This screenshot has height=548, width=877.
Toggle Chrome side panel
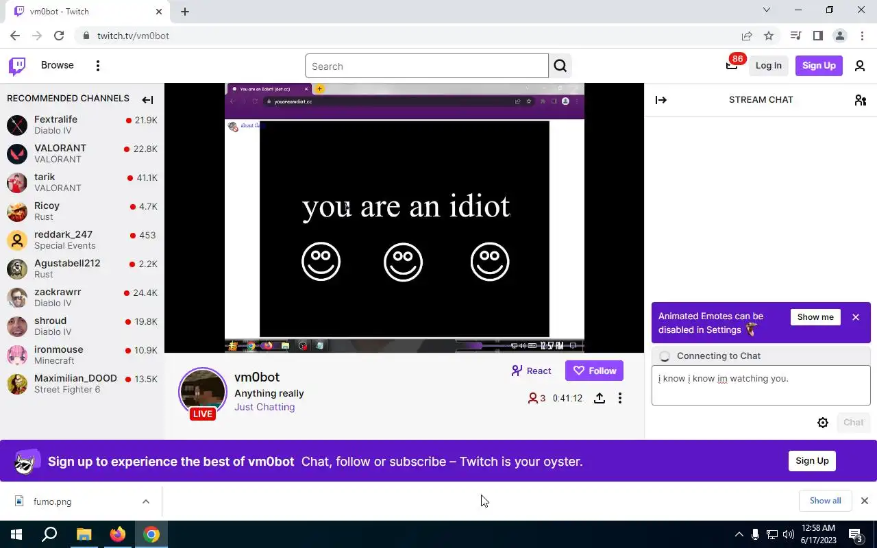coord(817,36)
